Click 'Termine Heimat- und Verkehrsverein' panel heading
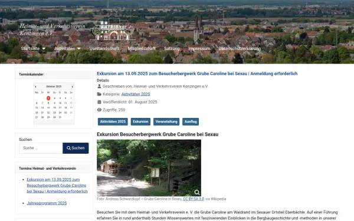354x221 pixels. (47, 169)
